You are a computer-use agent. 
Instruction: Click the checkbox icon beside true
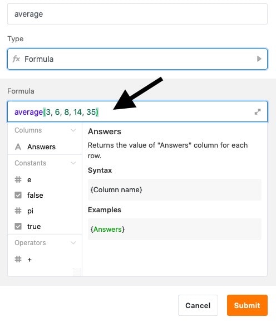pos(18,226)
